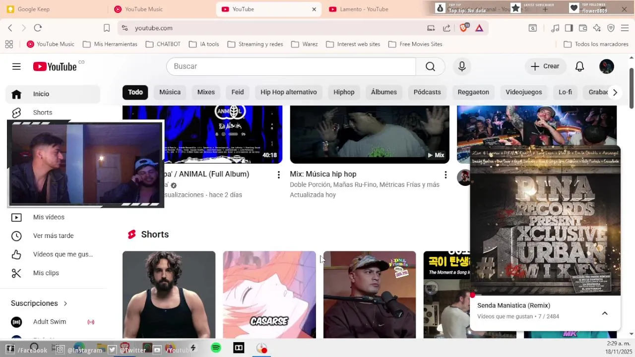635x357 pixels.
Task: Show more filter chips with right arrow
Action: [x=615, y=92]
